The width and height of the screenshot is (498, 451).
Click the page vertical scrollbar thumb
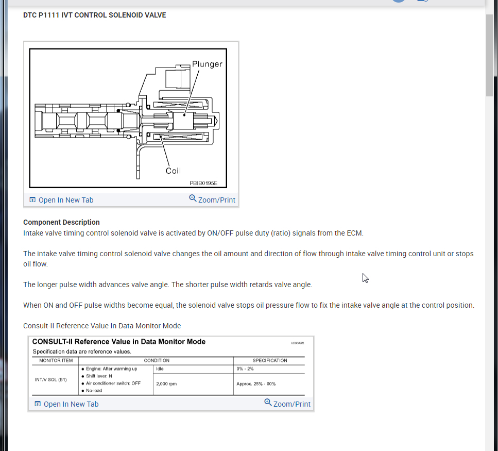click(x=489, y=55)
